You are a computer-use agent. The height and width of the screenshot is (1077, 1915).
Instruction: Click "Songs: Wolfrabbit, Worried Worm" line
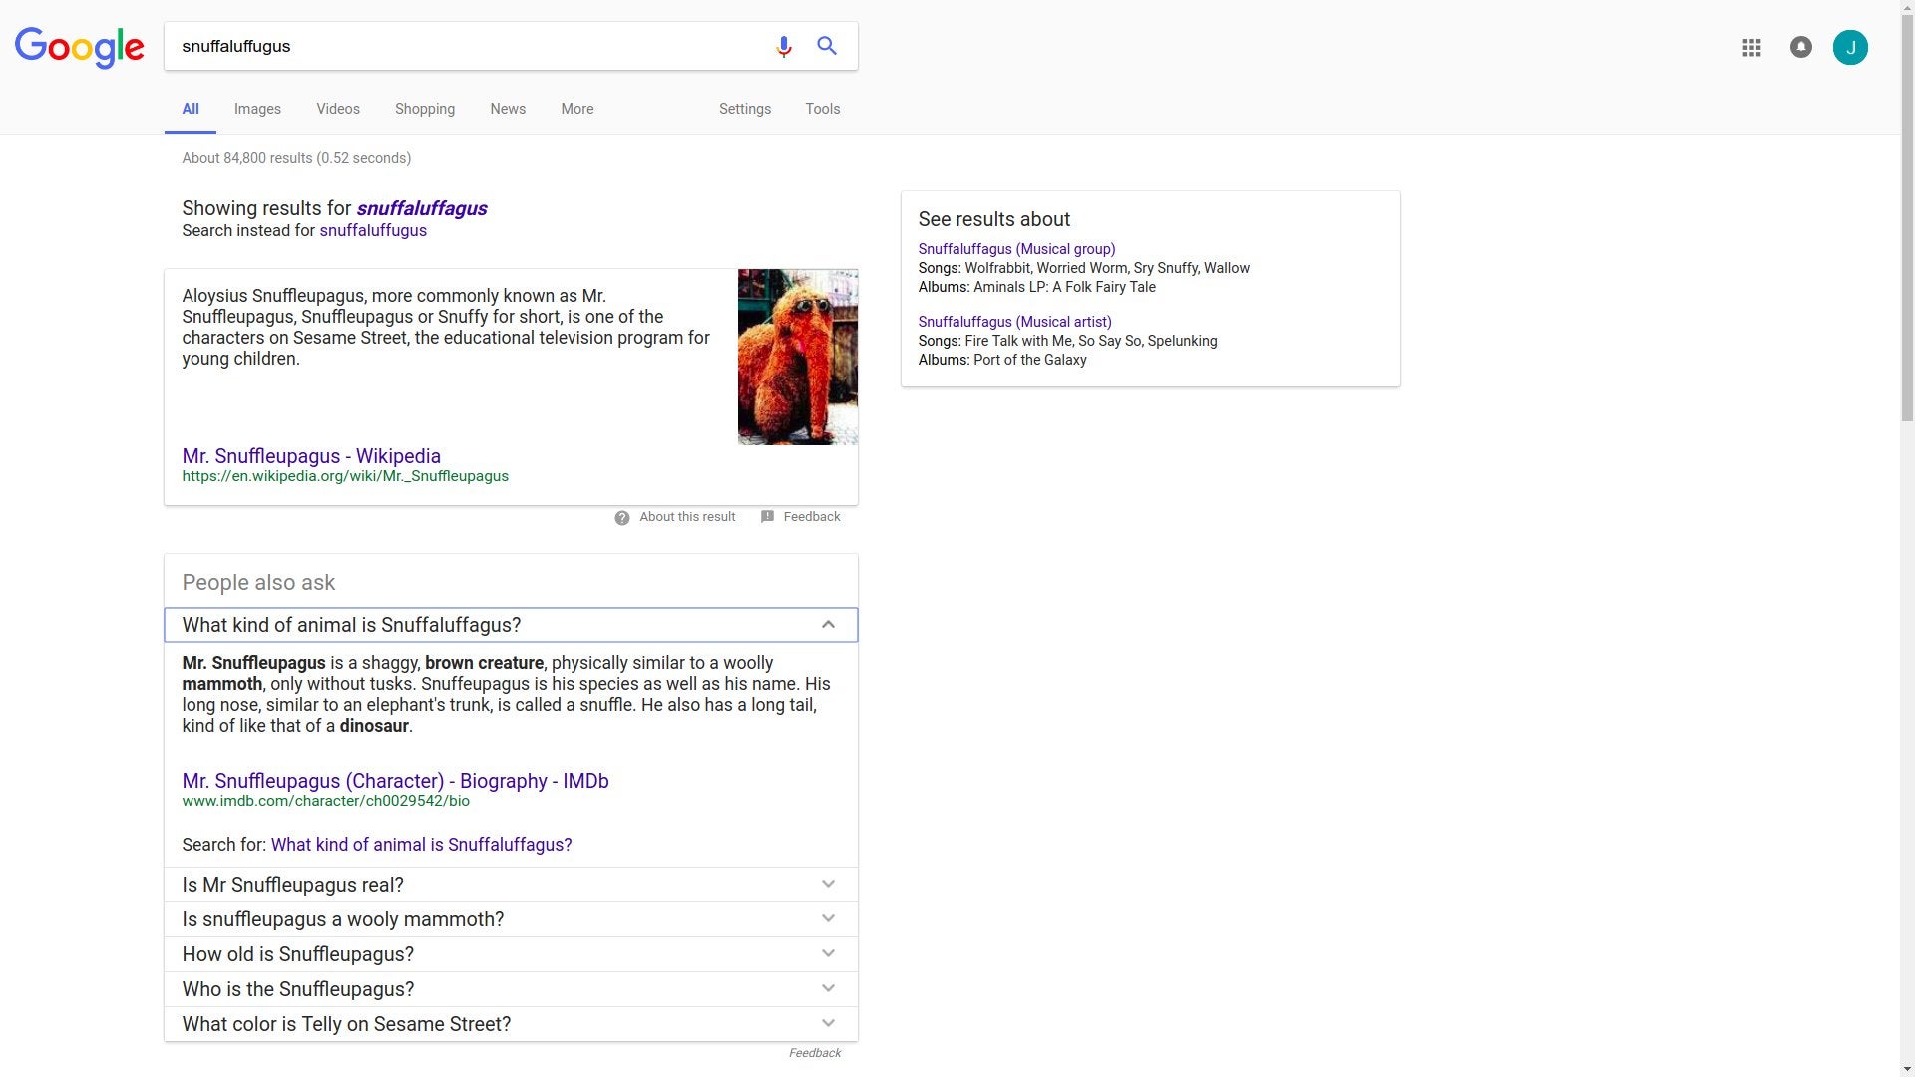pos(1084,268)
